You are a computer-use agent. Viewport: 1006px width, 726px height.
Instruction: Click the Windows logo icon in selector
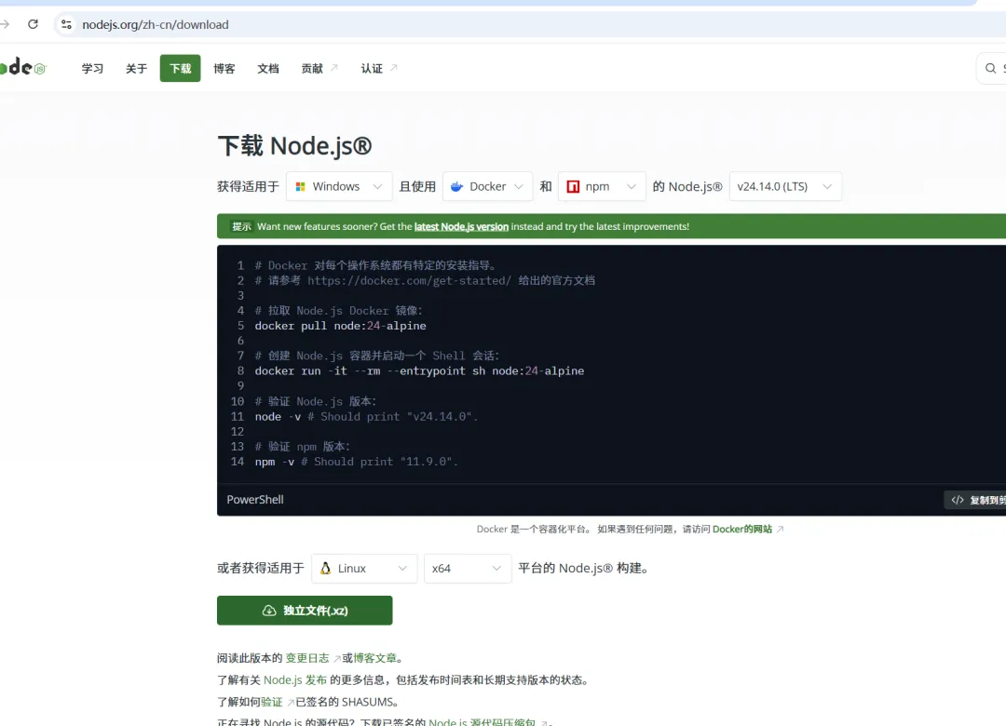click(x=300, y=187)
